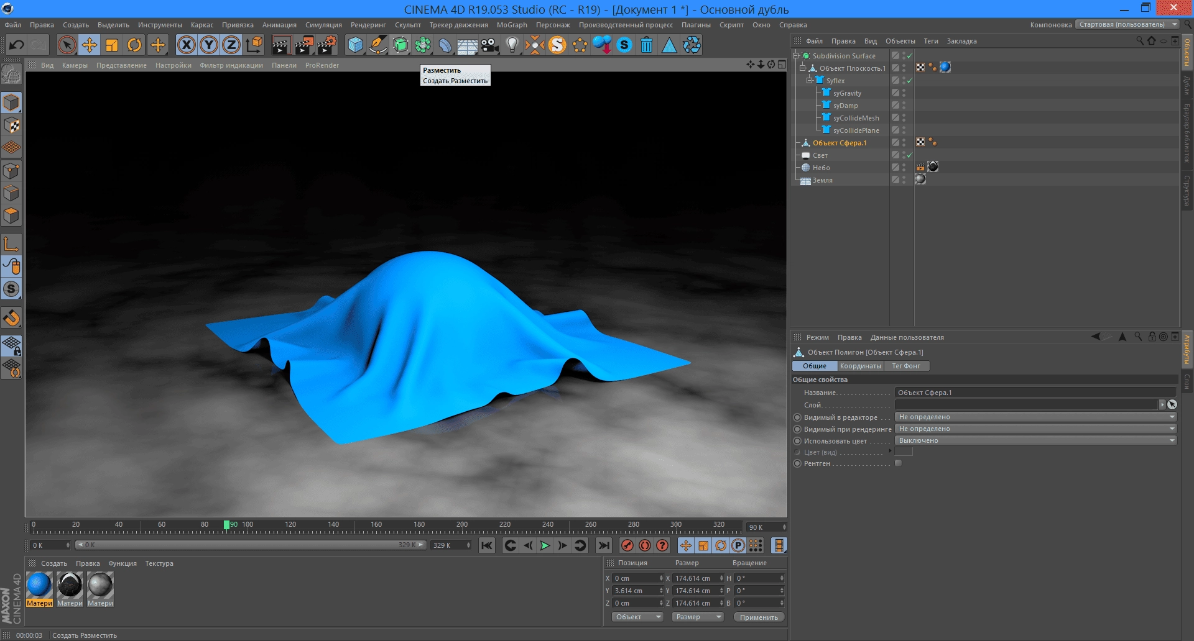The width and height of the screenshot is (1194, 641).
Task: Switch to Тег Фонг tab
Action: tap(906, 366)
